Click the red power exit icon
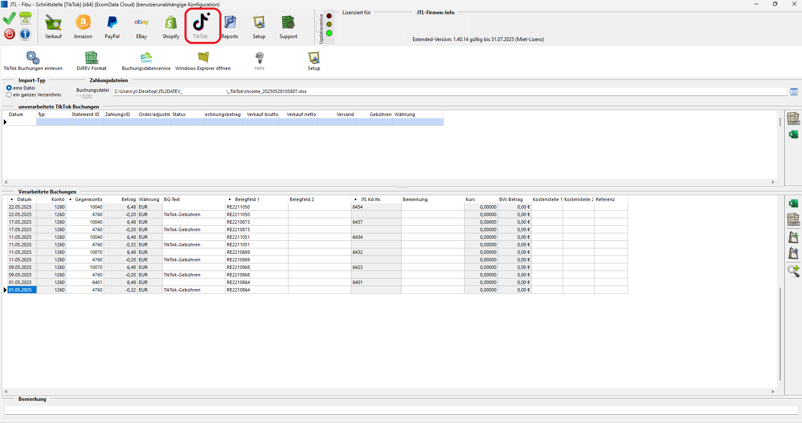This screenshot has width=802, height=423. click(10, 34)
